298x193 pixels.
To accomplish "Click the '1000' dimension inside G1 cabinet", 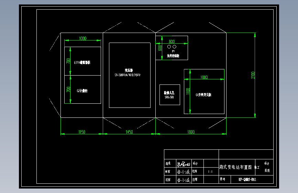I will [x=204, y=77].
